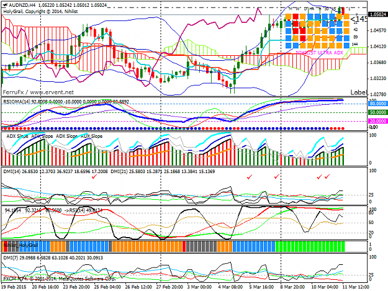Click the 19 Feb 2015 date label
This screenshot has width=388, height=291.
tap(14, 287)
